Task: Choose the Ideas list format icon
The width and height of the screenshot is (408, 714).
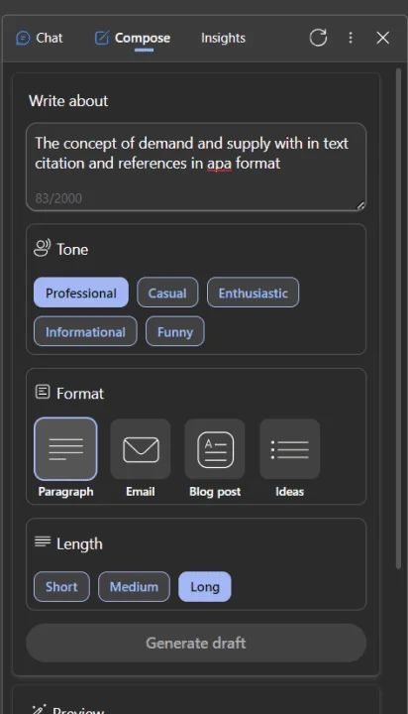Action: [290, 449]
